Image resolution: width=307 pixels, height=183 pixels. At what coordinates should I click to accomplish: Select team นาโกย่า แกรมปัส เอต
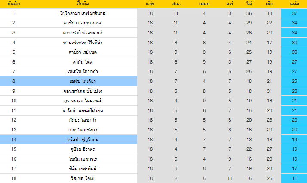tap(83, 110)
